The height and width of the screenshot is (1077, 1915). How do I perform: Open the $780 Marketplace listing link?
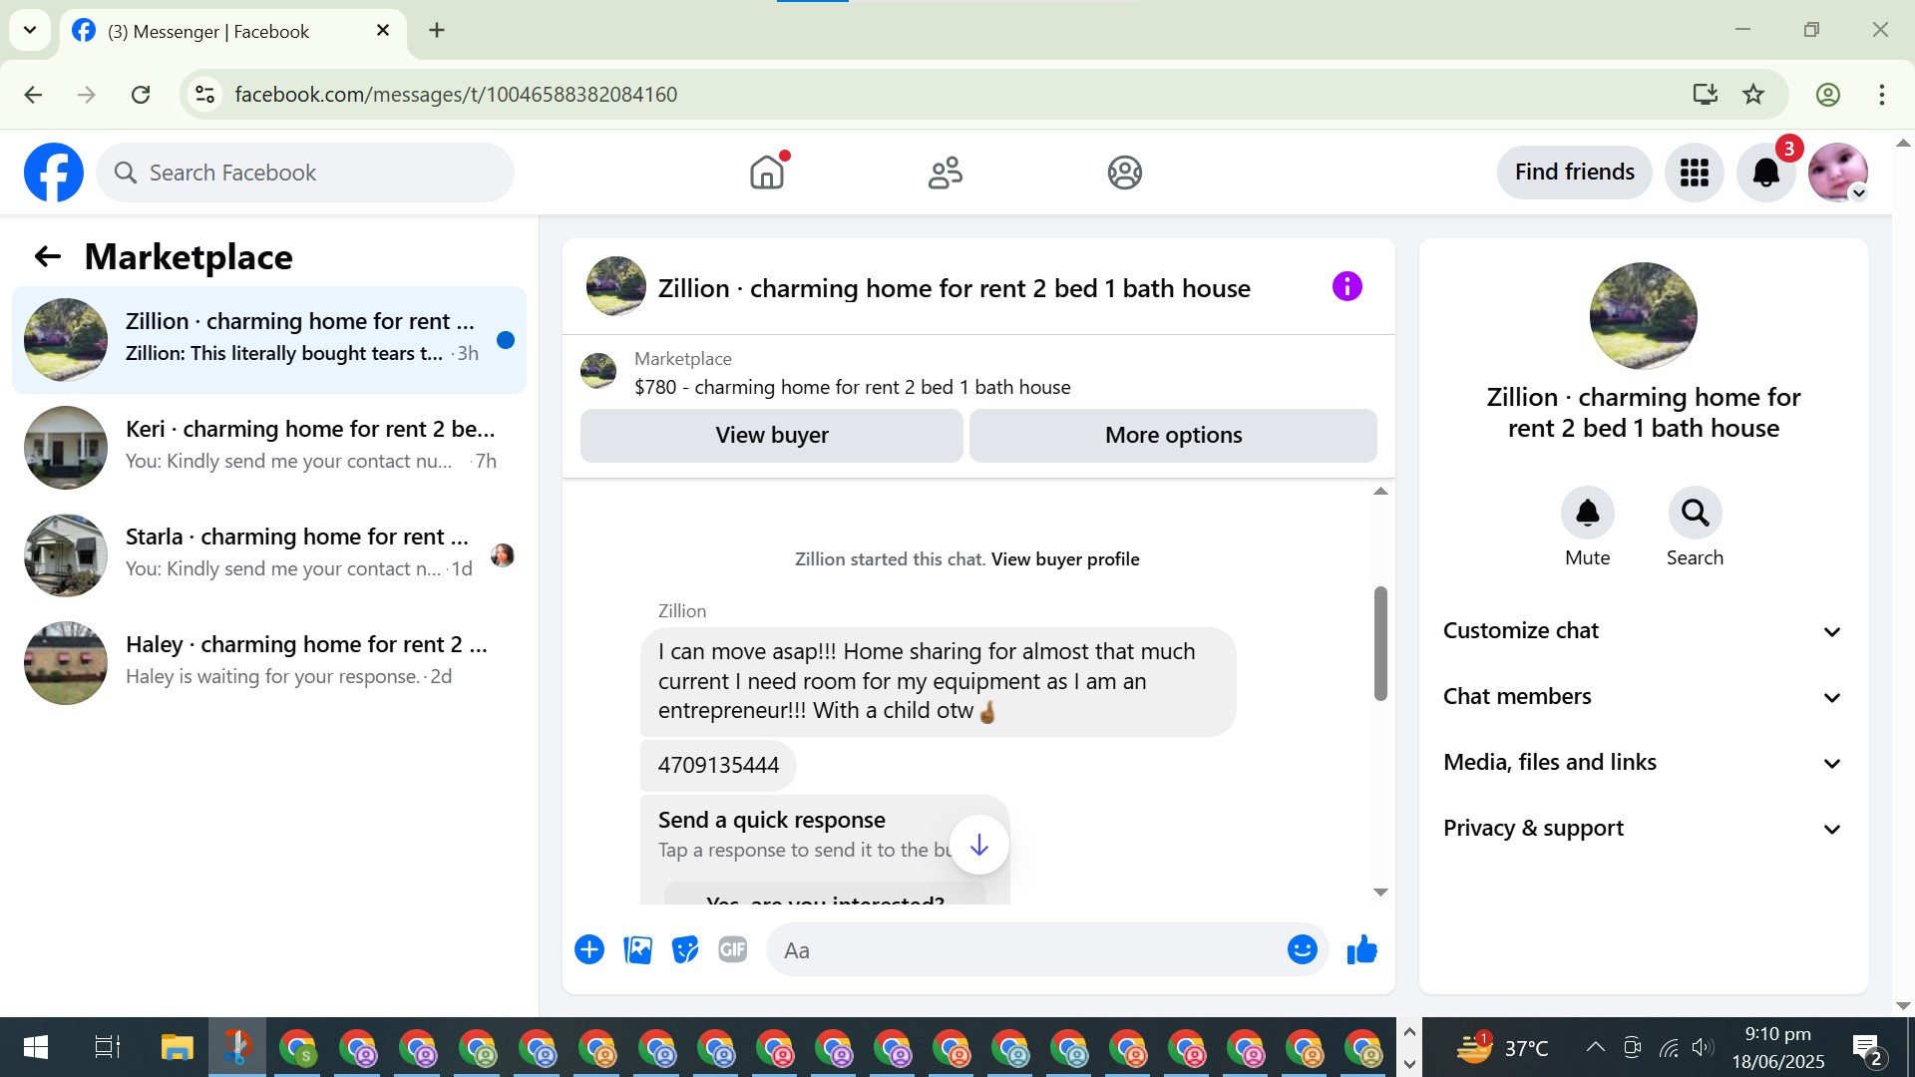click(x=853, y=387)
